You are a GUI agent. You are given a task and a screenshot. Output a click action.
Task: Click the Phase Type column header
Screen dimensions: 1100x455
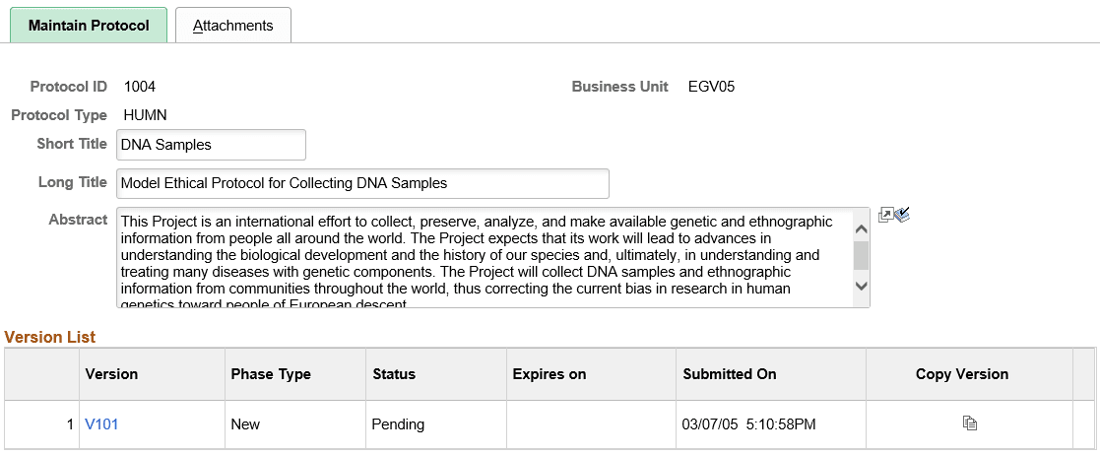(271, 374)
